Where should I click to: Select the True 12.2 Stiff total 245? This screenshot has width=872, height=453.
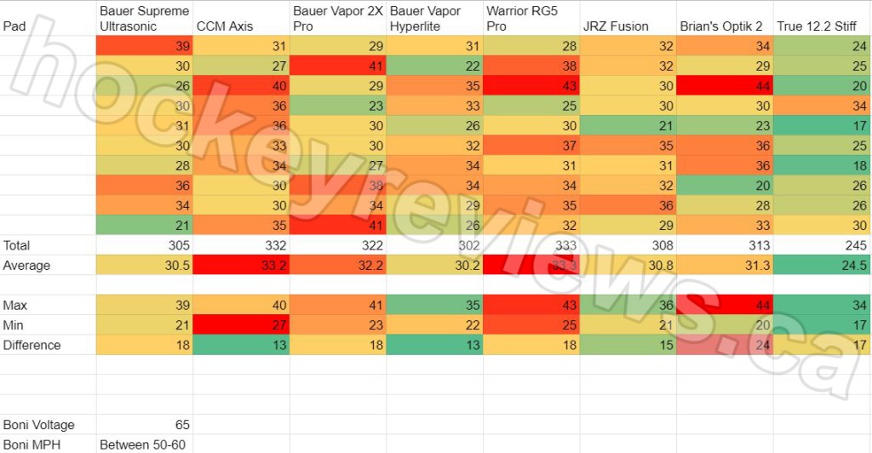pos(852,245)
